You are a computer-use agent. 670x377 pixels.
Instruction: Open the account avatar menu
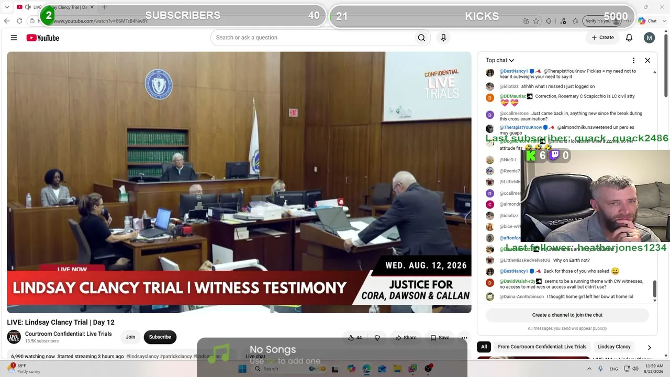pyautogui.click(x=649, y=38)
